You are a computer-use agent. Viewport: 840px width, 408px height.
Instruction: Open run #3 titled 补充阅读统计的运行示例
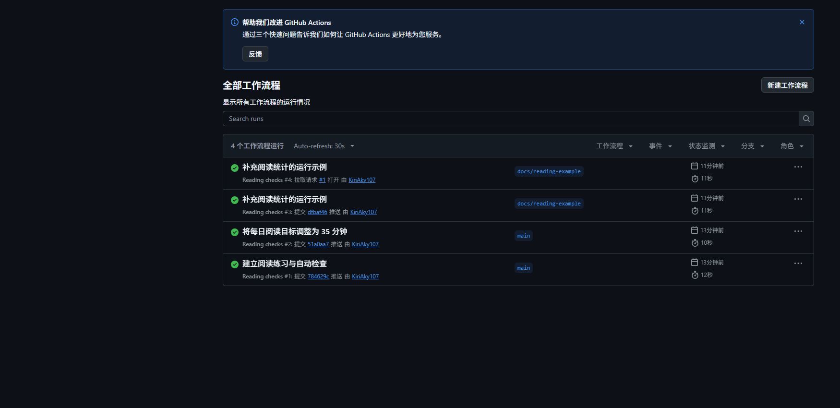pyautogui.click(x=285, y=199)
